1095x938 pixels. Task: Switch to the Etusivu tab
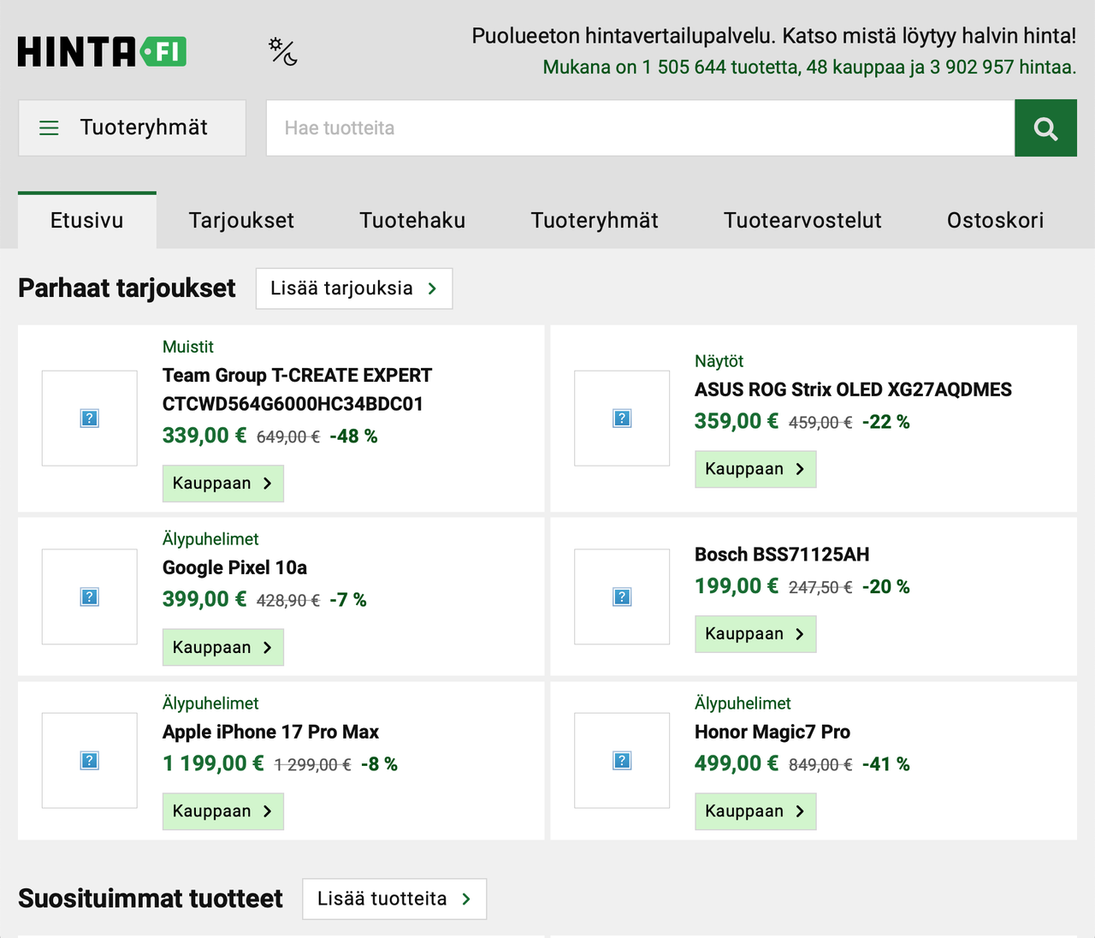[87, 220]
